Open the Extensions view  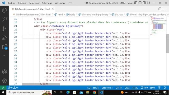[4, 47]
